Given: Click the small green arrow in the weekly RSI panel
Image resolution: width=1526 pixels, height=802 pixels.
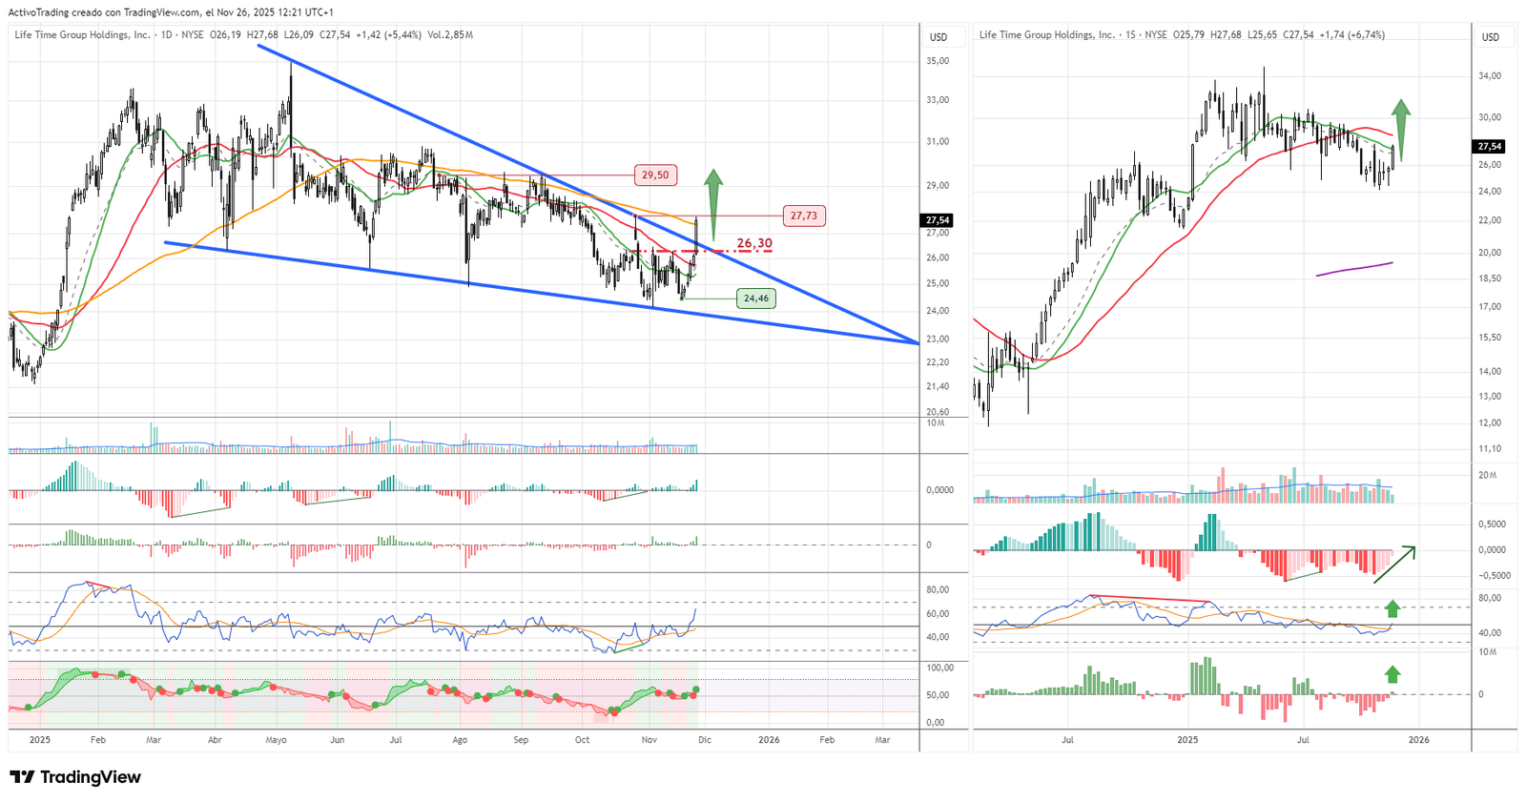Looking at the screenshot, I should click(x=1392, y=608).
